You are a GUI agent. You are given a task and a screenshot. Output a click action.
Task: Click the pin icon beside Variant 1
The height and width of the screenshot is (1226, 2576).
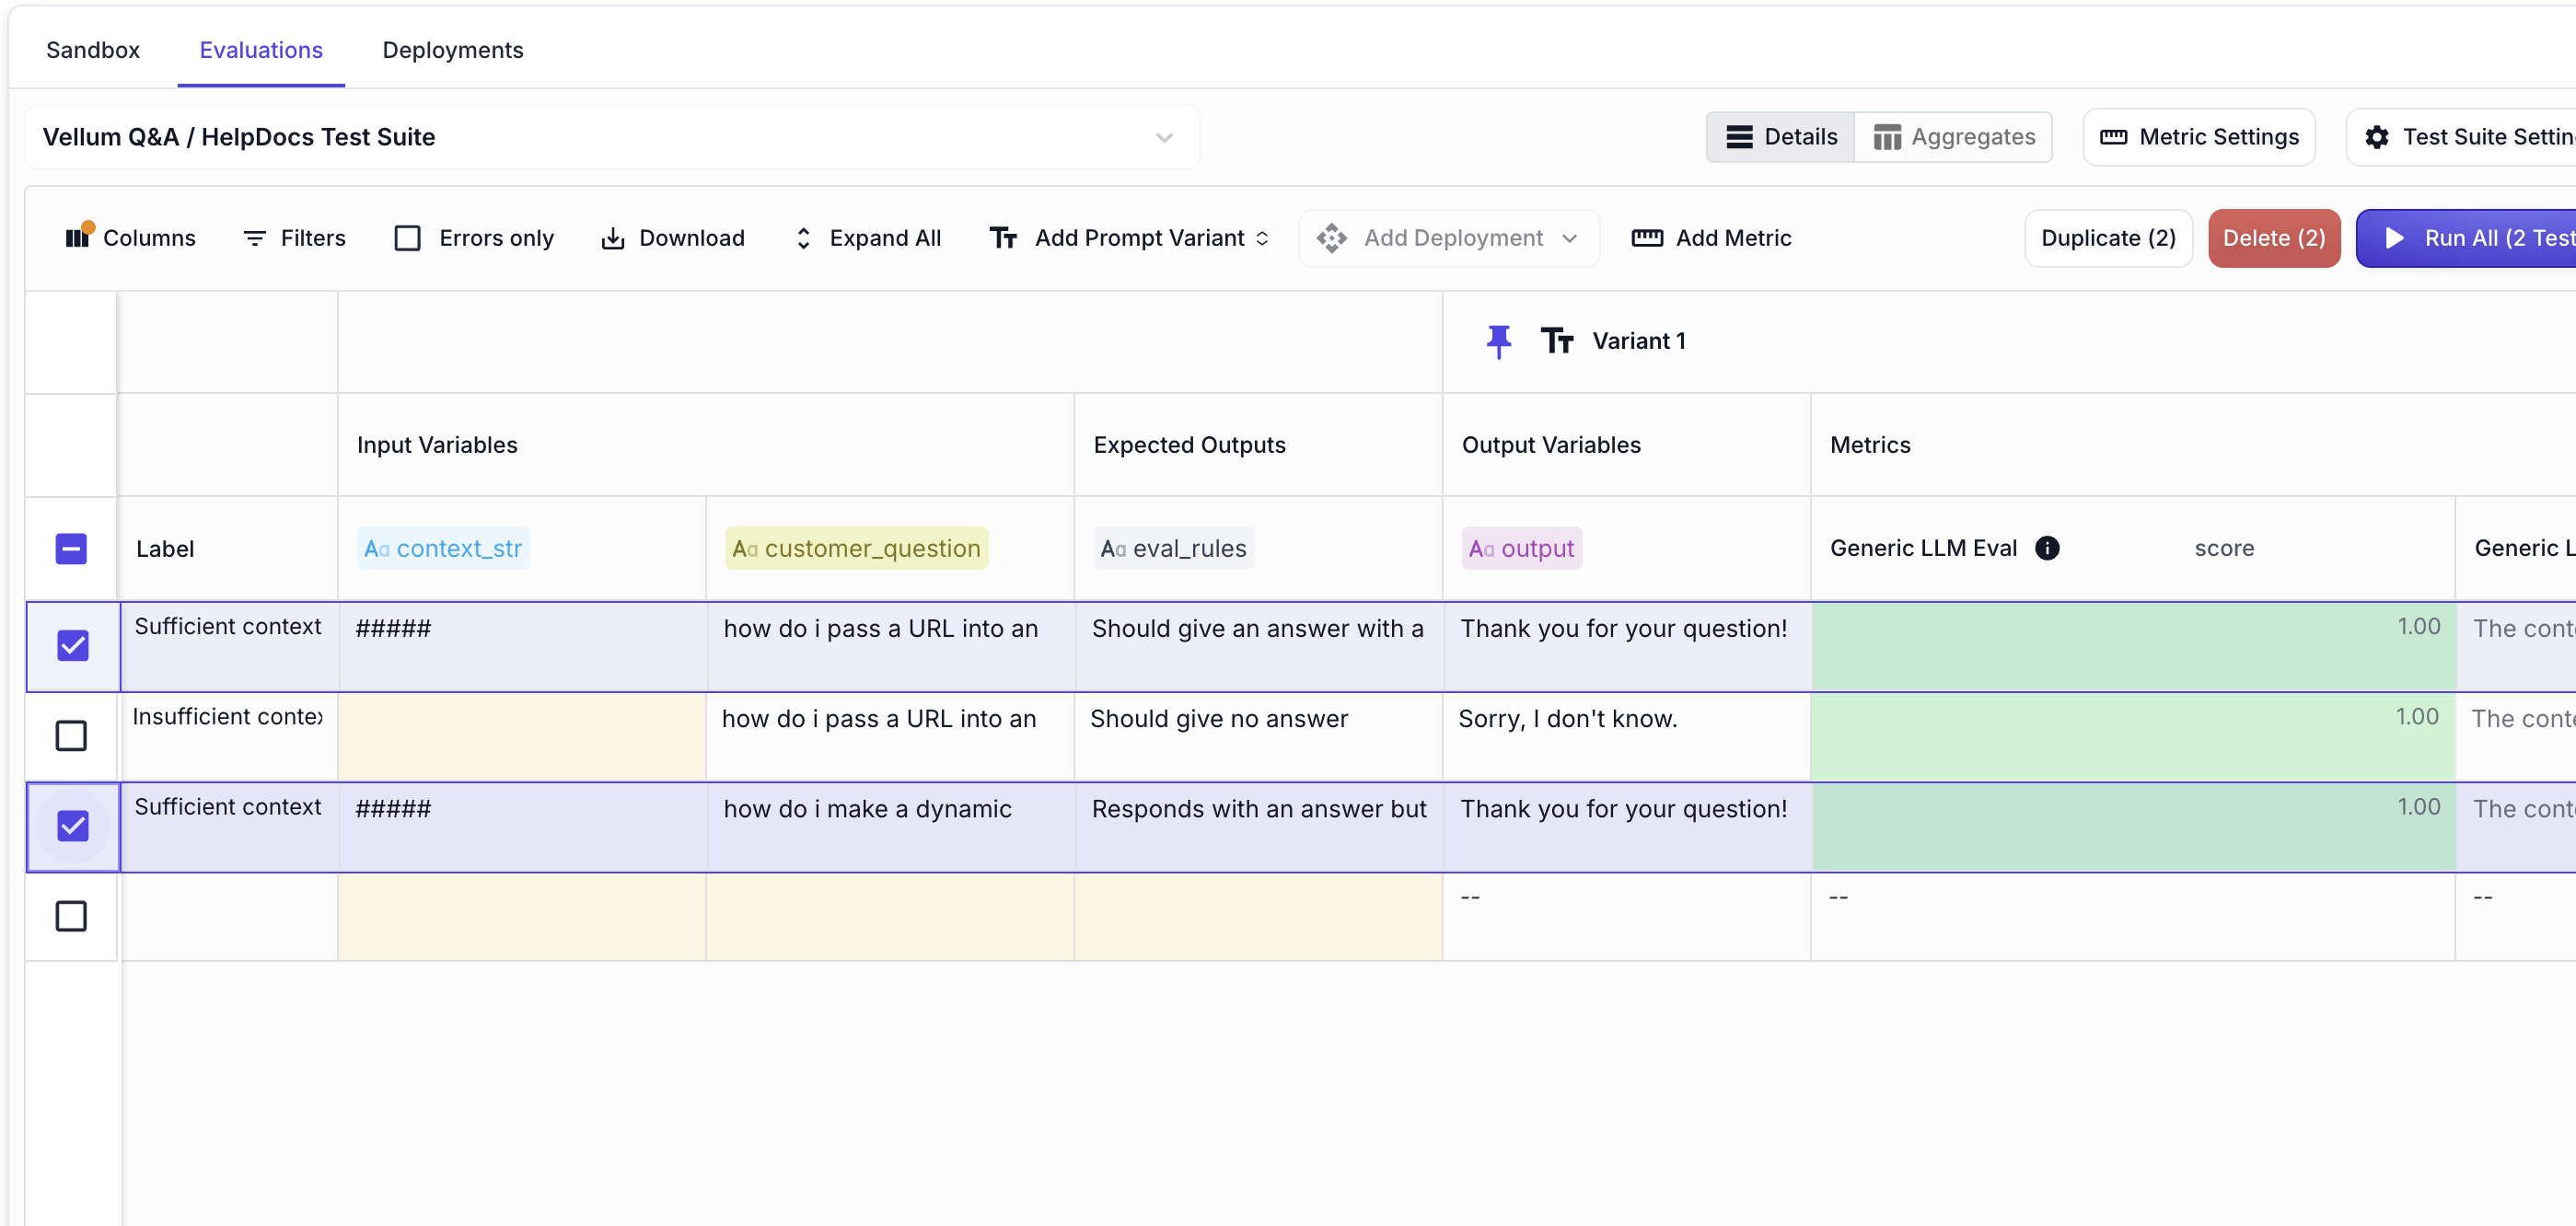pyautogui.click(x=1498, y=341)
